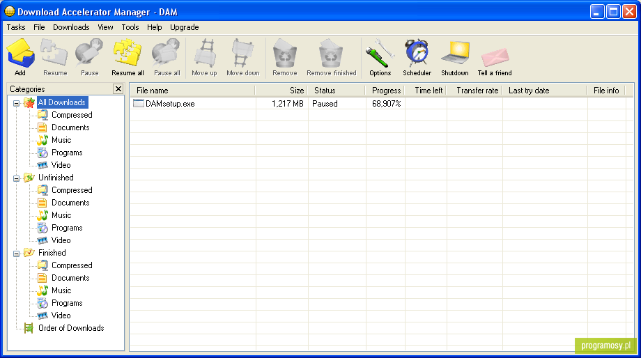Select the DAMsetup.exe file name

coord(170,104)
